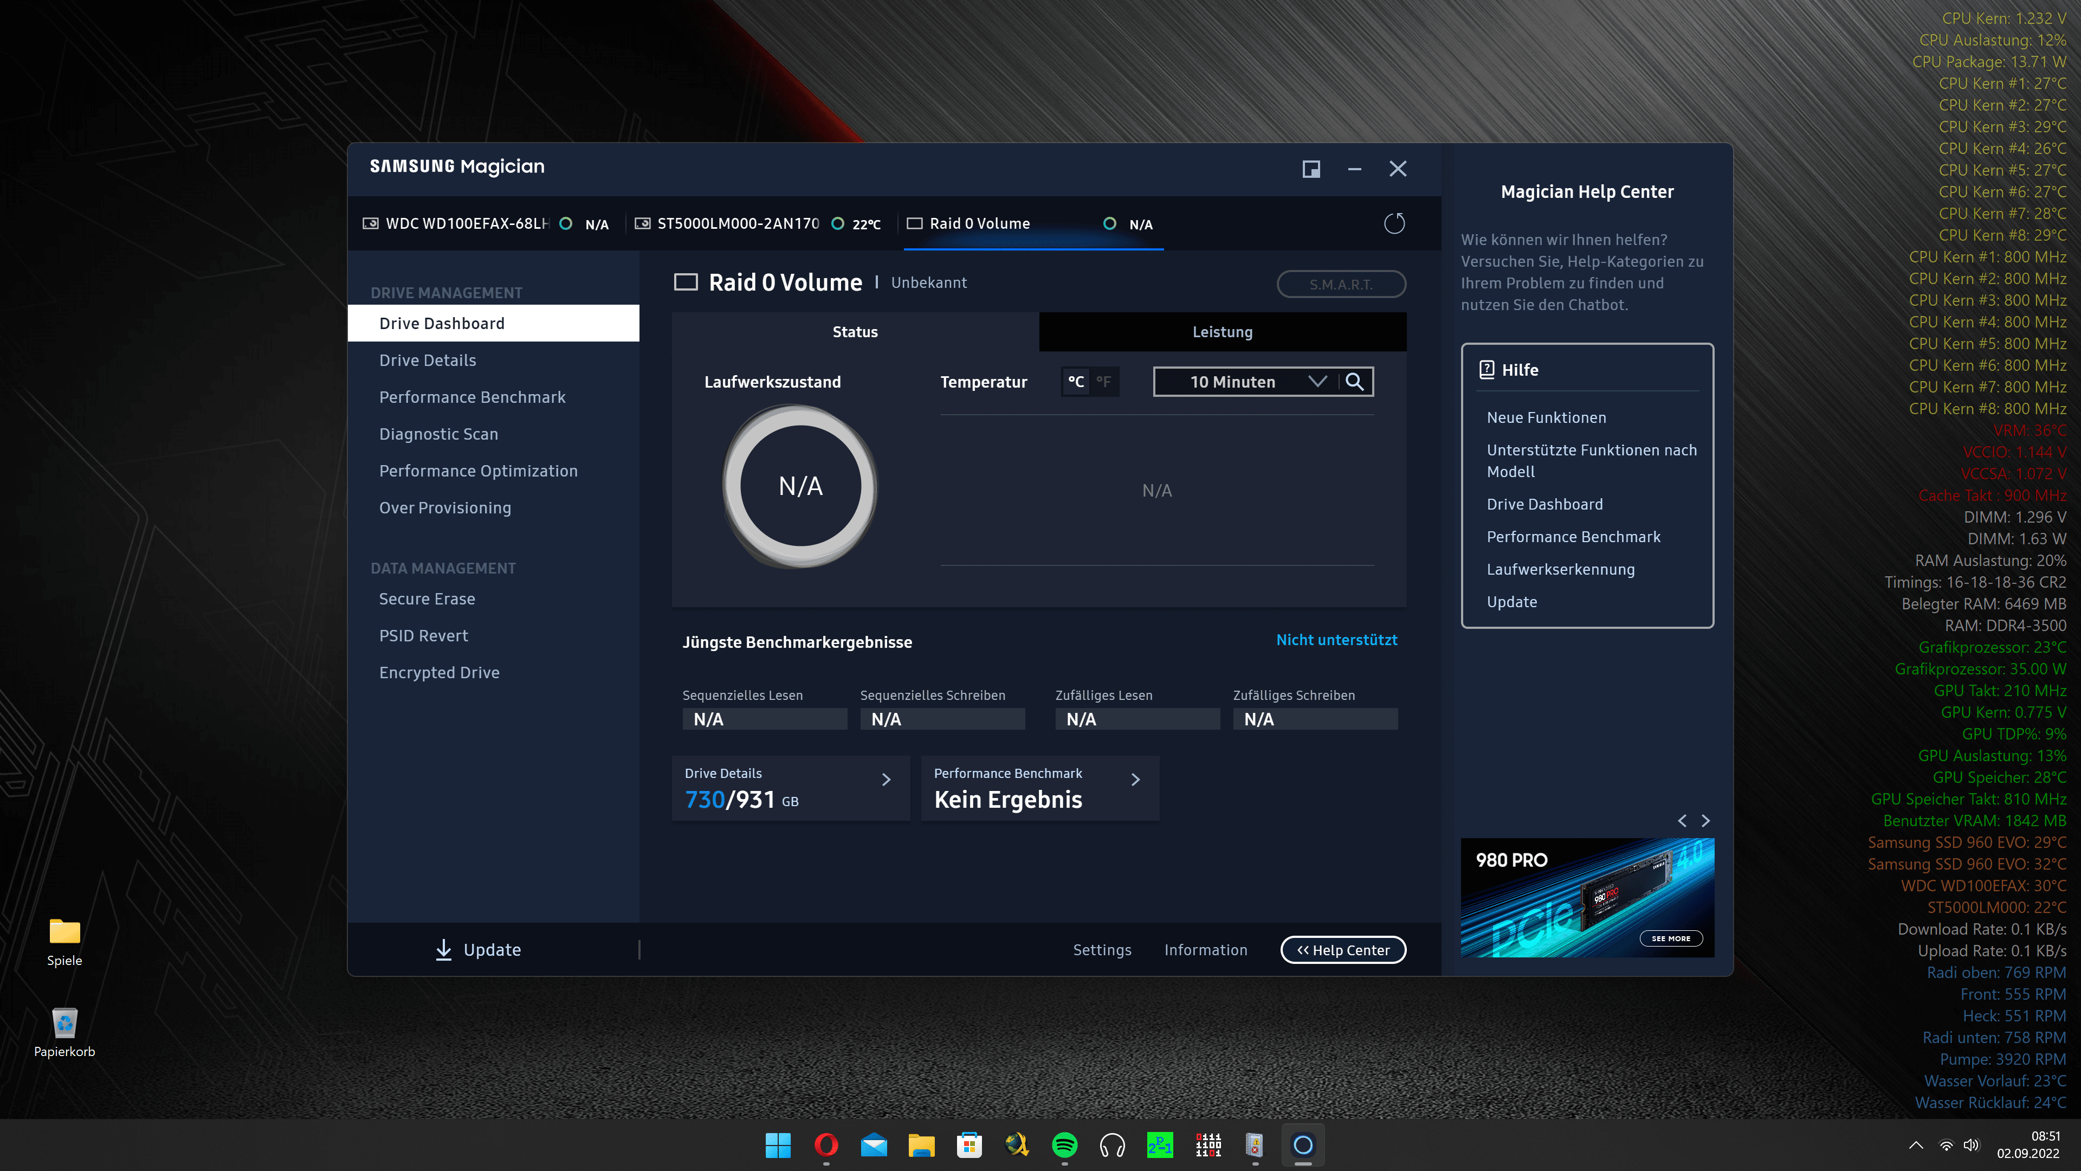Switch temperature unit to °C
Image resolution: width=2081 pixels, height=1171 pixels.
tap(1076, 382)
